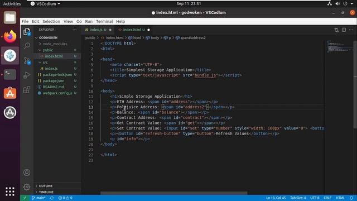Expand the node_modules folder
The image size is (357, 201).
[55, 44]
